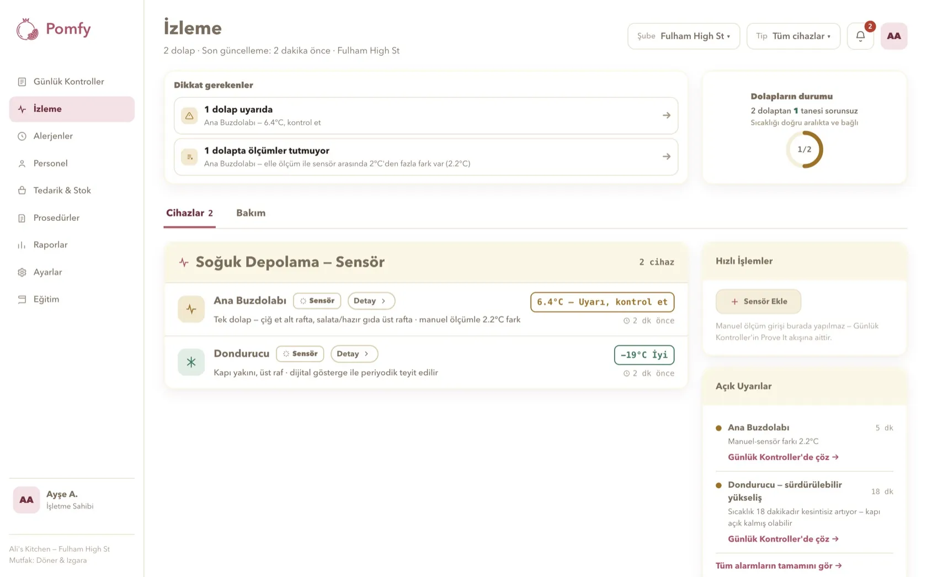The image size is (927, 577).
Task: Click the Eğitim sidebar icon
Action: click(22, 299)
